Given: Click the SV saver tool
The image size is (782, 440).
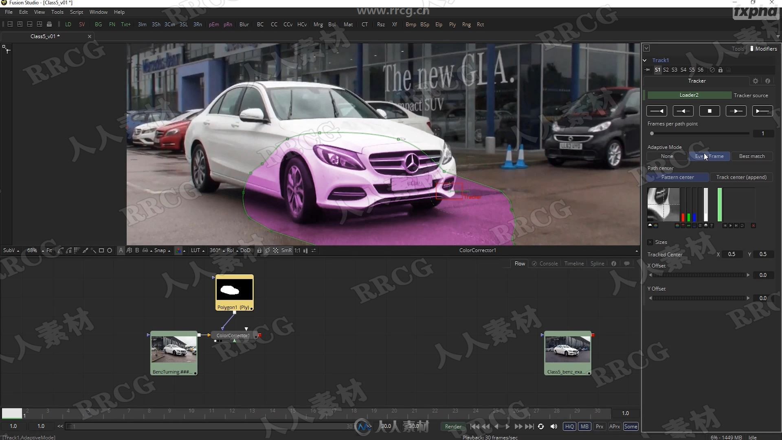Looking at the screenshot, I should [x=82, y=24].
